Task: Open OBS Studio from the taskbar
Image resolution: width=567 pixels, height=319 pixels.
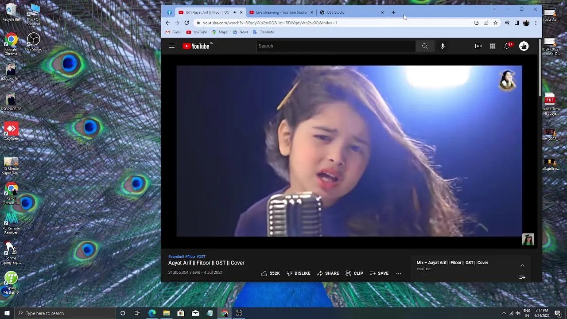Action: pyautogui.click(x=239, y=313)
